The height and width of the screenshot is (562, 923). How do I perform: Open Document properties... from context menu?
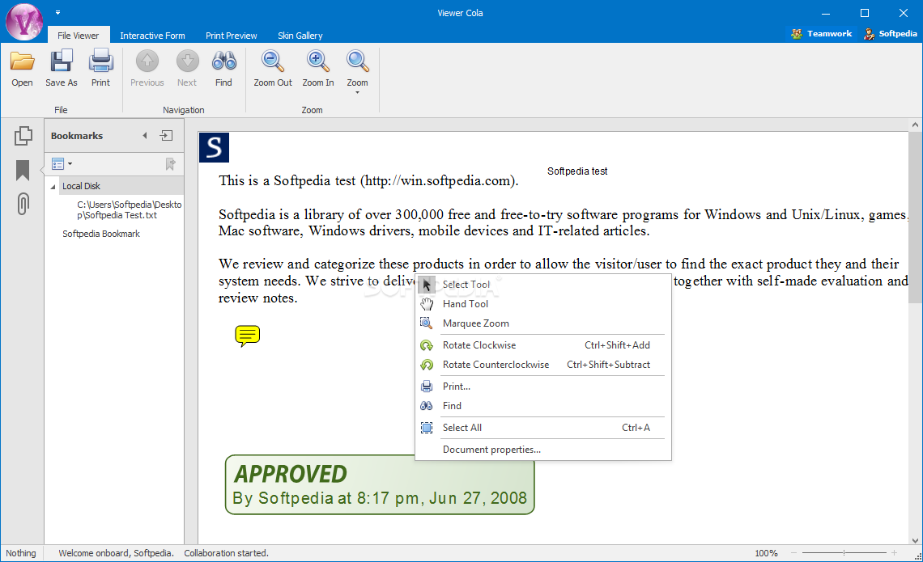click(542, 449)
